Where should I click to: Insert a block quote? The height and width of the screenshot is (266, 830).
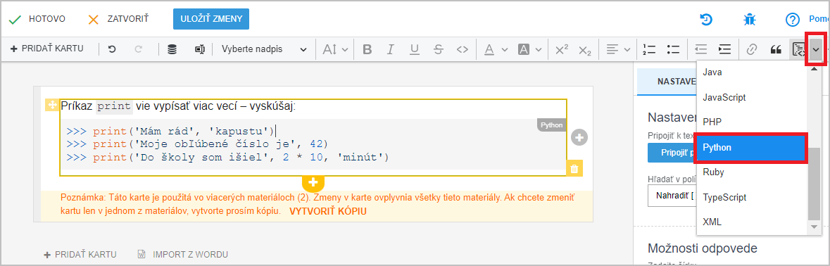776,49
